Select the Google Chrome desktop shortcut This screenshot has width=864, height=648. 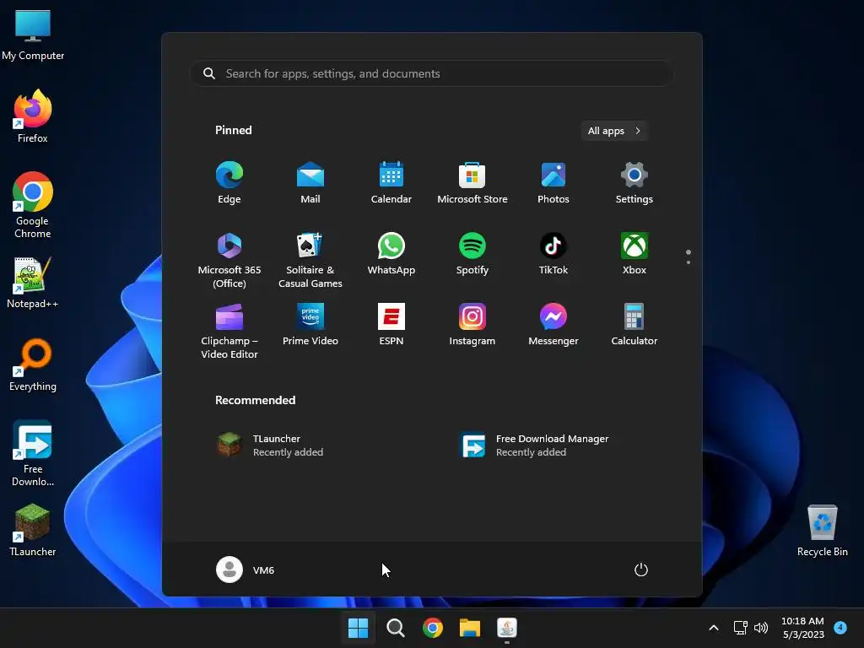(x=33, y=205)
